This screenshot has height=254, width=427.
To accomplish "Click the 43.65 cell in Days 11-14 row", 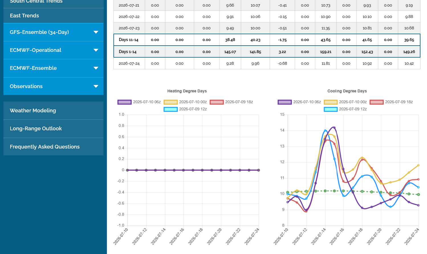I will [x=326, y=40].
